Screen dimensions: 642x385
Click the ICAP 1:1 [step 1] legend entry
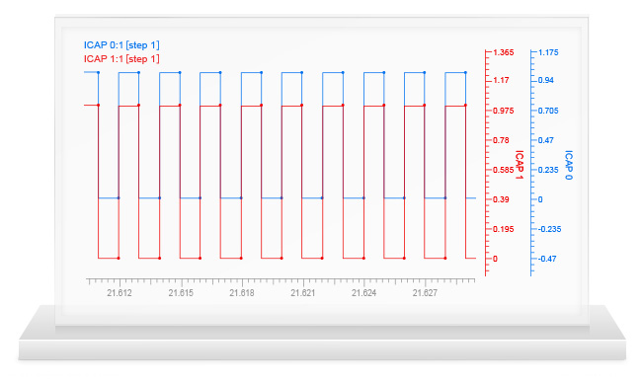point(121,59)
